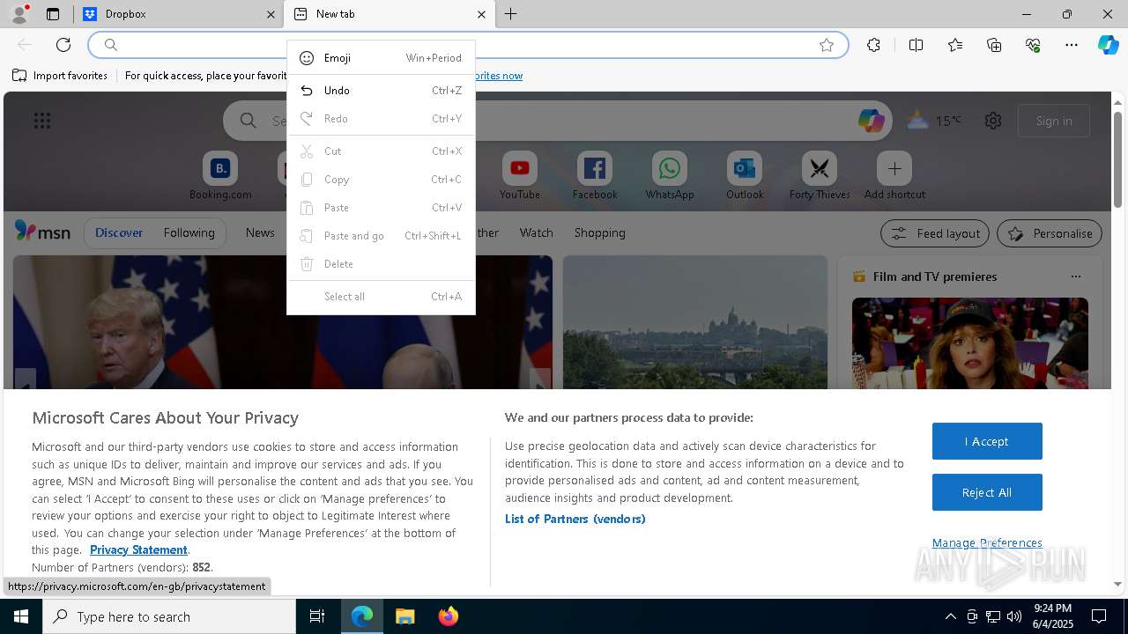The image size is (1128, 634).
Task: Open the browser profile icon
Action: (x=19, y=14)
